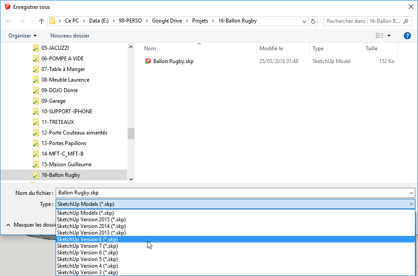Select the 09-Garage folder
The image size is (418, 276).
tap(53, 101)
